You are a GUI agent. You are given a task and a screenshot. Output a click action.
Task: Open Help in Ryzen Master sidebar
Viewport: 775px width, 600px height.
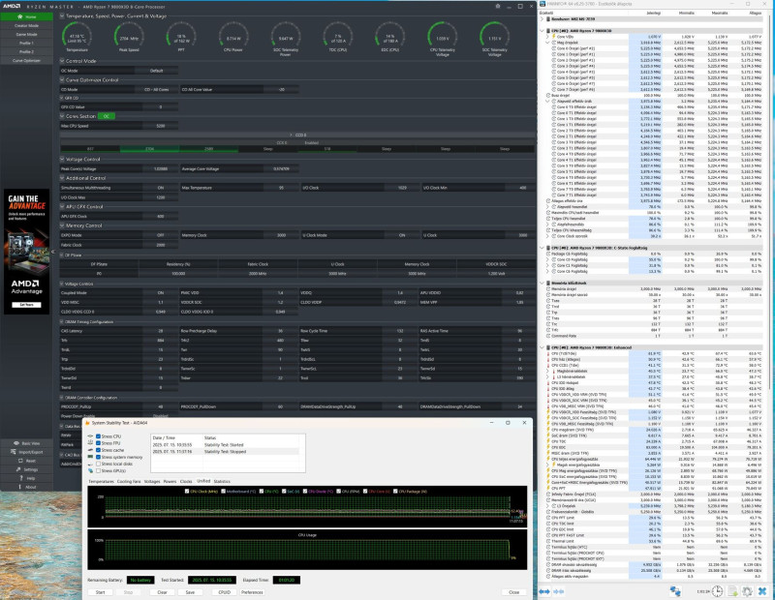pos(27,478)
